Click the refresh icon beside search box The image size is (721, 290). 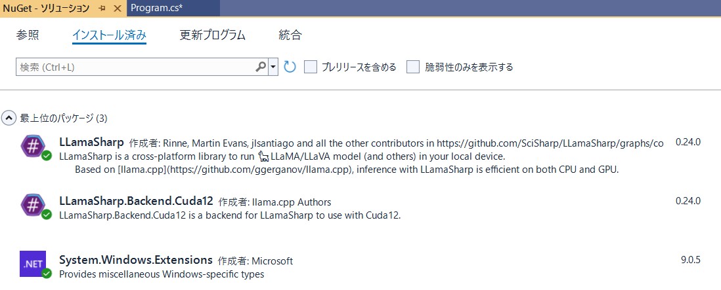point(290,67)
